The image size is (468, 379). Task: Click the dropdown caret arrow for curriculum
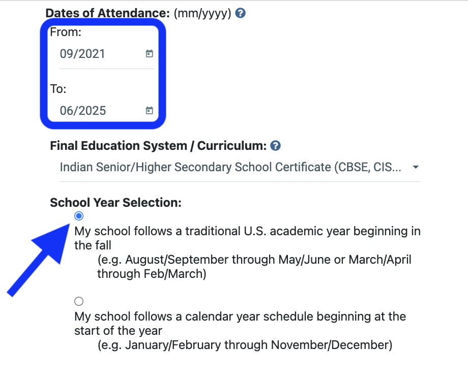click(x=416, y=168)
